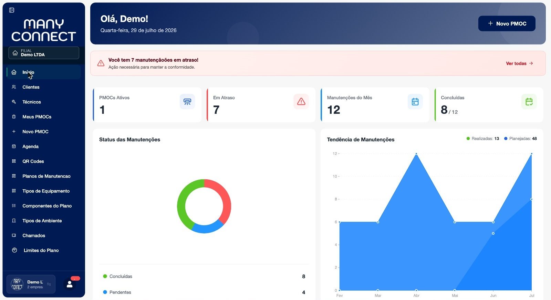The height and width of the screenshot is (300, 551).
Task: Click the warning triangle in the alert banner
Action: click(x=101, y=63)
